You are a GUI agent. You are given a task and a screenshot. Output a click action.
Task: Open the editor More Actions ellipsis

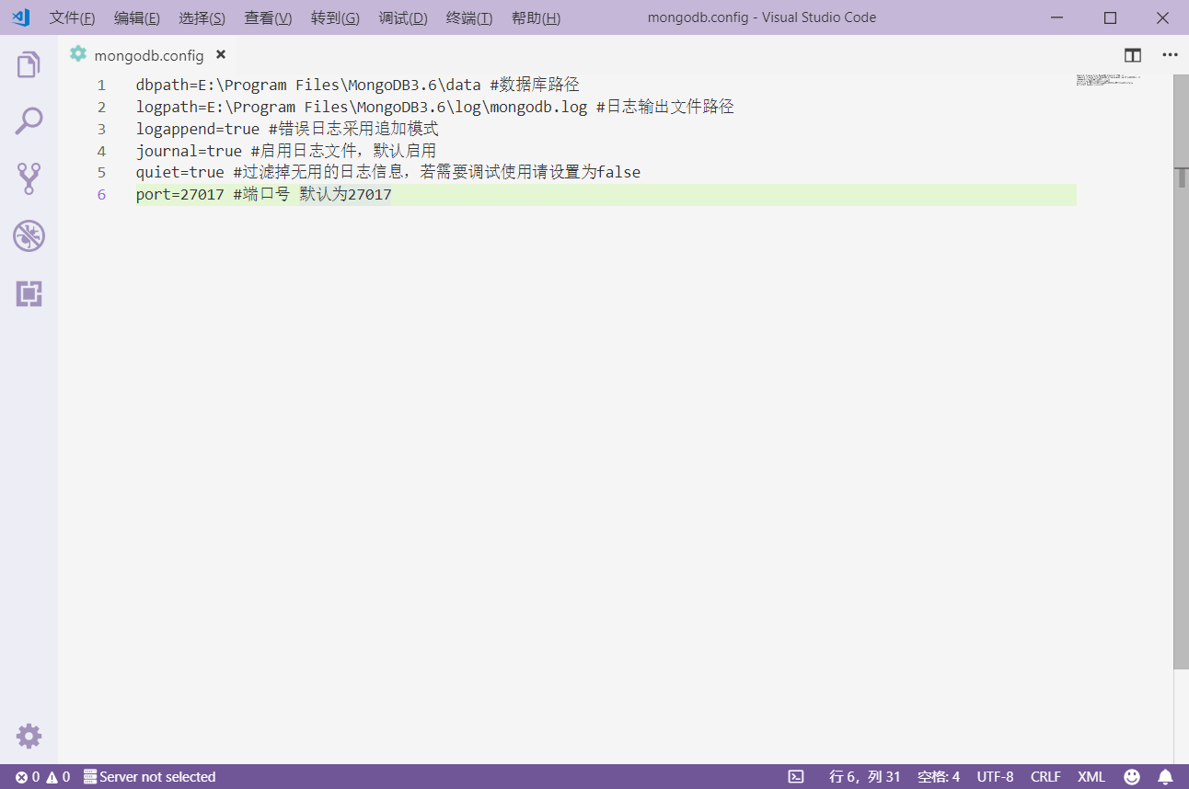coord(1170,55)
